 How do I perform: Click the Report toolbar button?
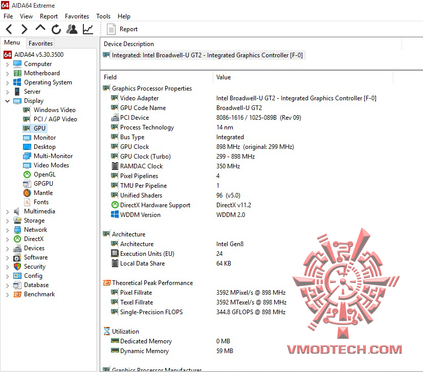[x=122, y=29]
